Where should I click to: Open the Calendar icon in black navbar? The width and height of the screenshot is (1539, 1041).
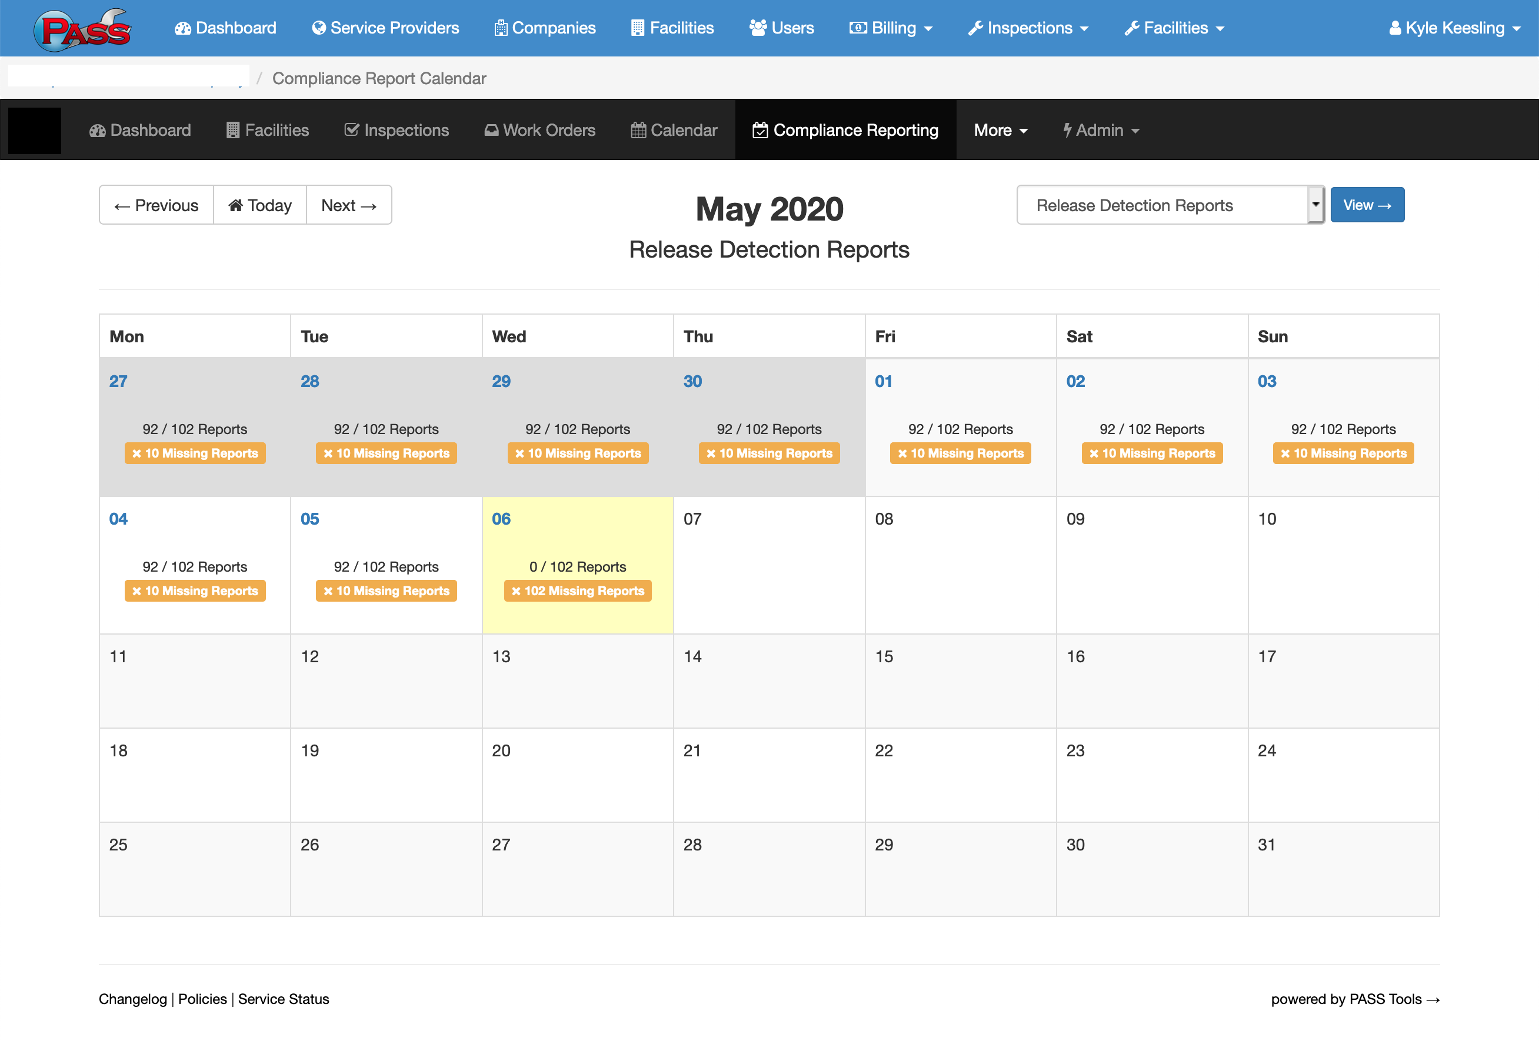pyautogui.click(x=638, y=130)
